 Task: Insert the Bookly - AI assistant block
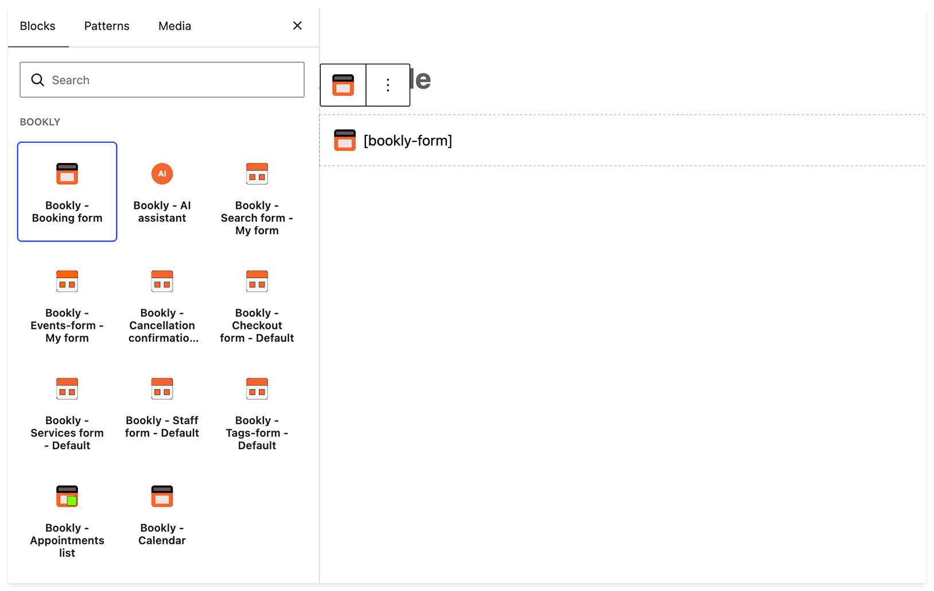click(162, 192)
